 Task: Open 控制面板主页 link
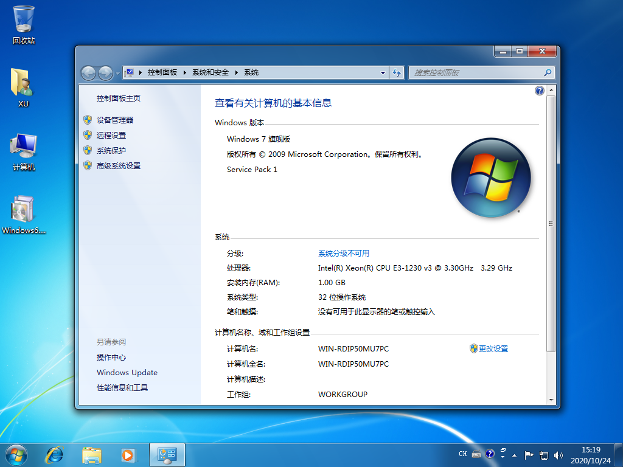119,98
